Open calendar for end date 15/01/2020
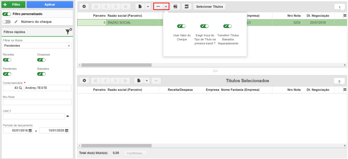This screenshot has height=159, width=348. (x=67, y=130)
